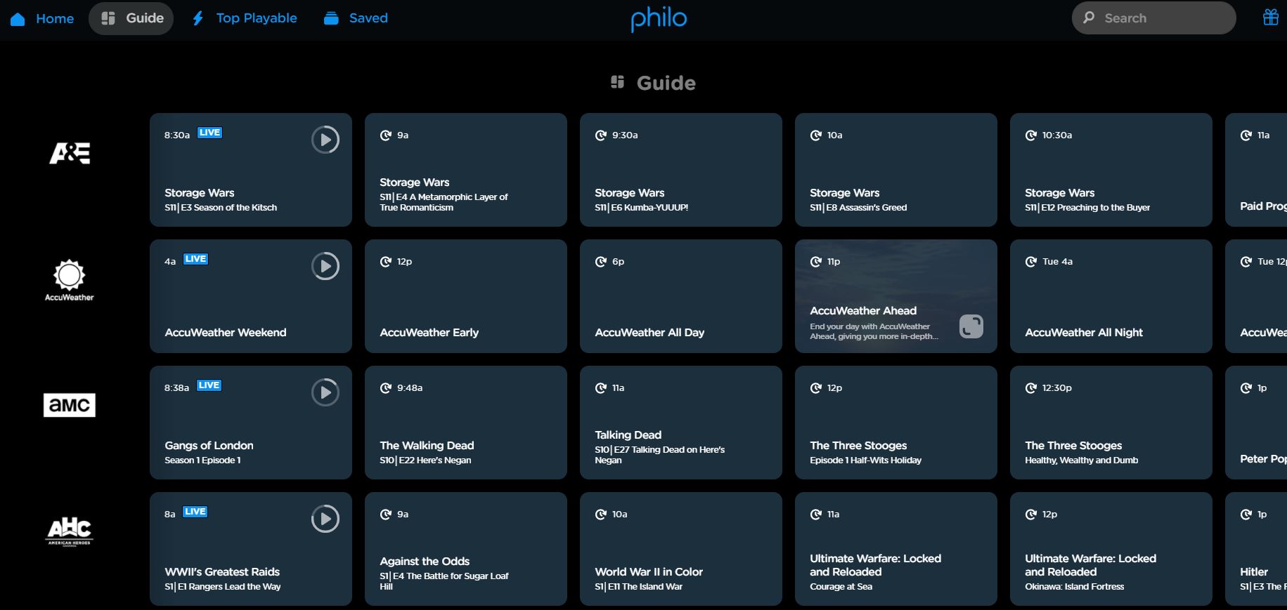This screenshot has height=610, width=1287.
Task: Switch to the Top Playable tab
Action: (x=245, y=18)
